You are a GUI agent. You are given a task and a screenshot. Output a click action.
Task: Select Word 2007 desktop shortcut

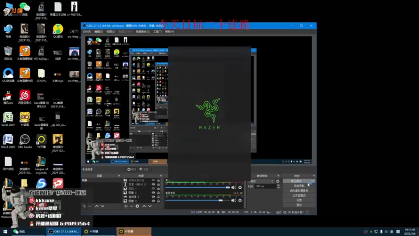8,141
